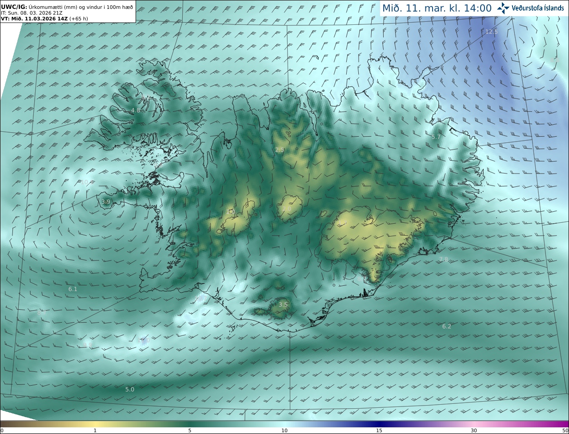This screenshot has width=569, height=434.
Task: Click the 5.0 value in the southwest ocean
Action: [x=129, y=390]
